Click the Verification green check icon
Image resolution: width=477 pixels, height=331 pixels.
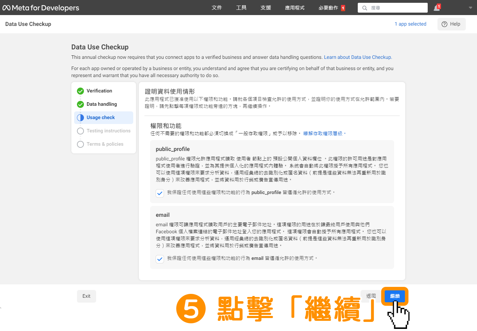80,91
